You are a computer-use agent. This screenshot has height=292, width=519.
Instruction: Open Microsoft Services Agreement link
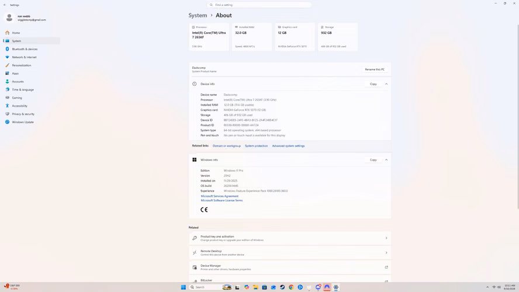tap(219, 196)
